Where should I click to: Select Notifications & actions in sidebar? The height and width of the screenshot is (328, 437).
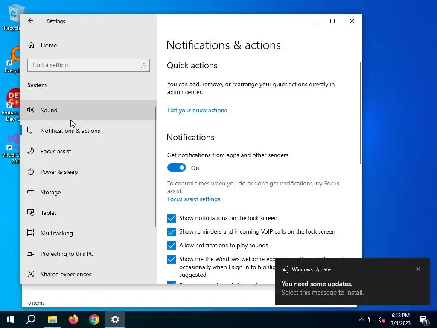coord(89,131)
